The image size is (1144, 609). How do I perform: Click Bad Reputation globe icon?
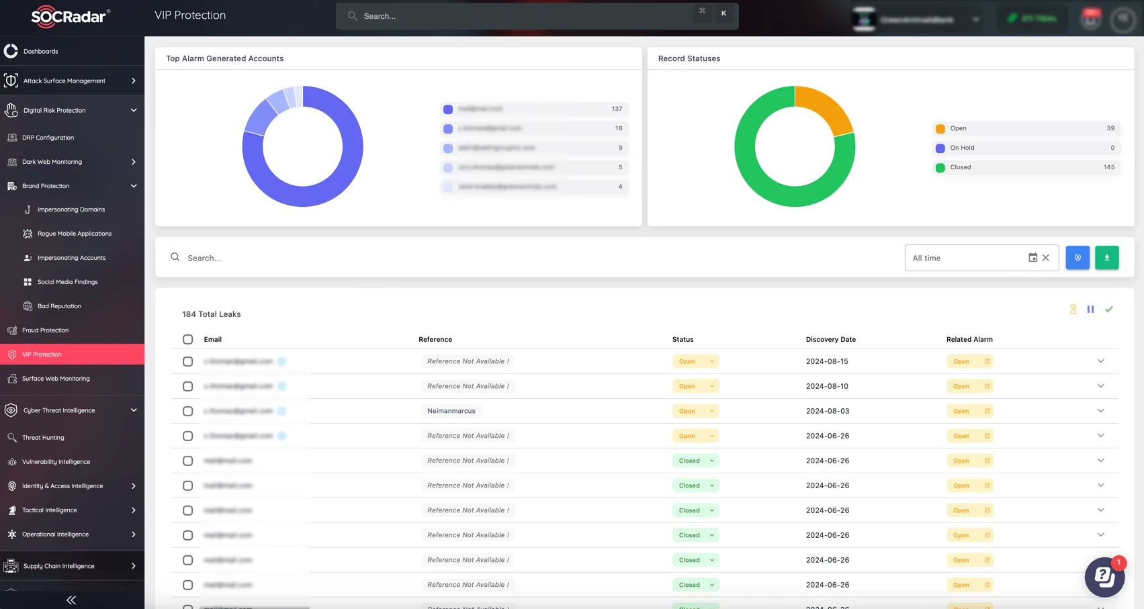(x=28, y=306)
